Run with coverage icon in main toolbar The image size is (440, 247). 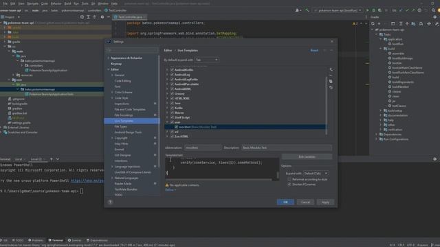pyautogui.click(x=380, y=10)
